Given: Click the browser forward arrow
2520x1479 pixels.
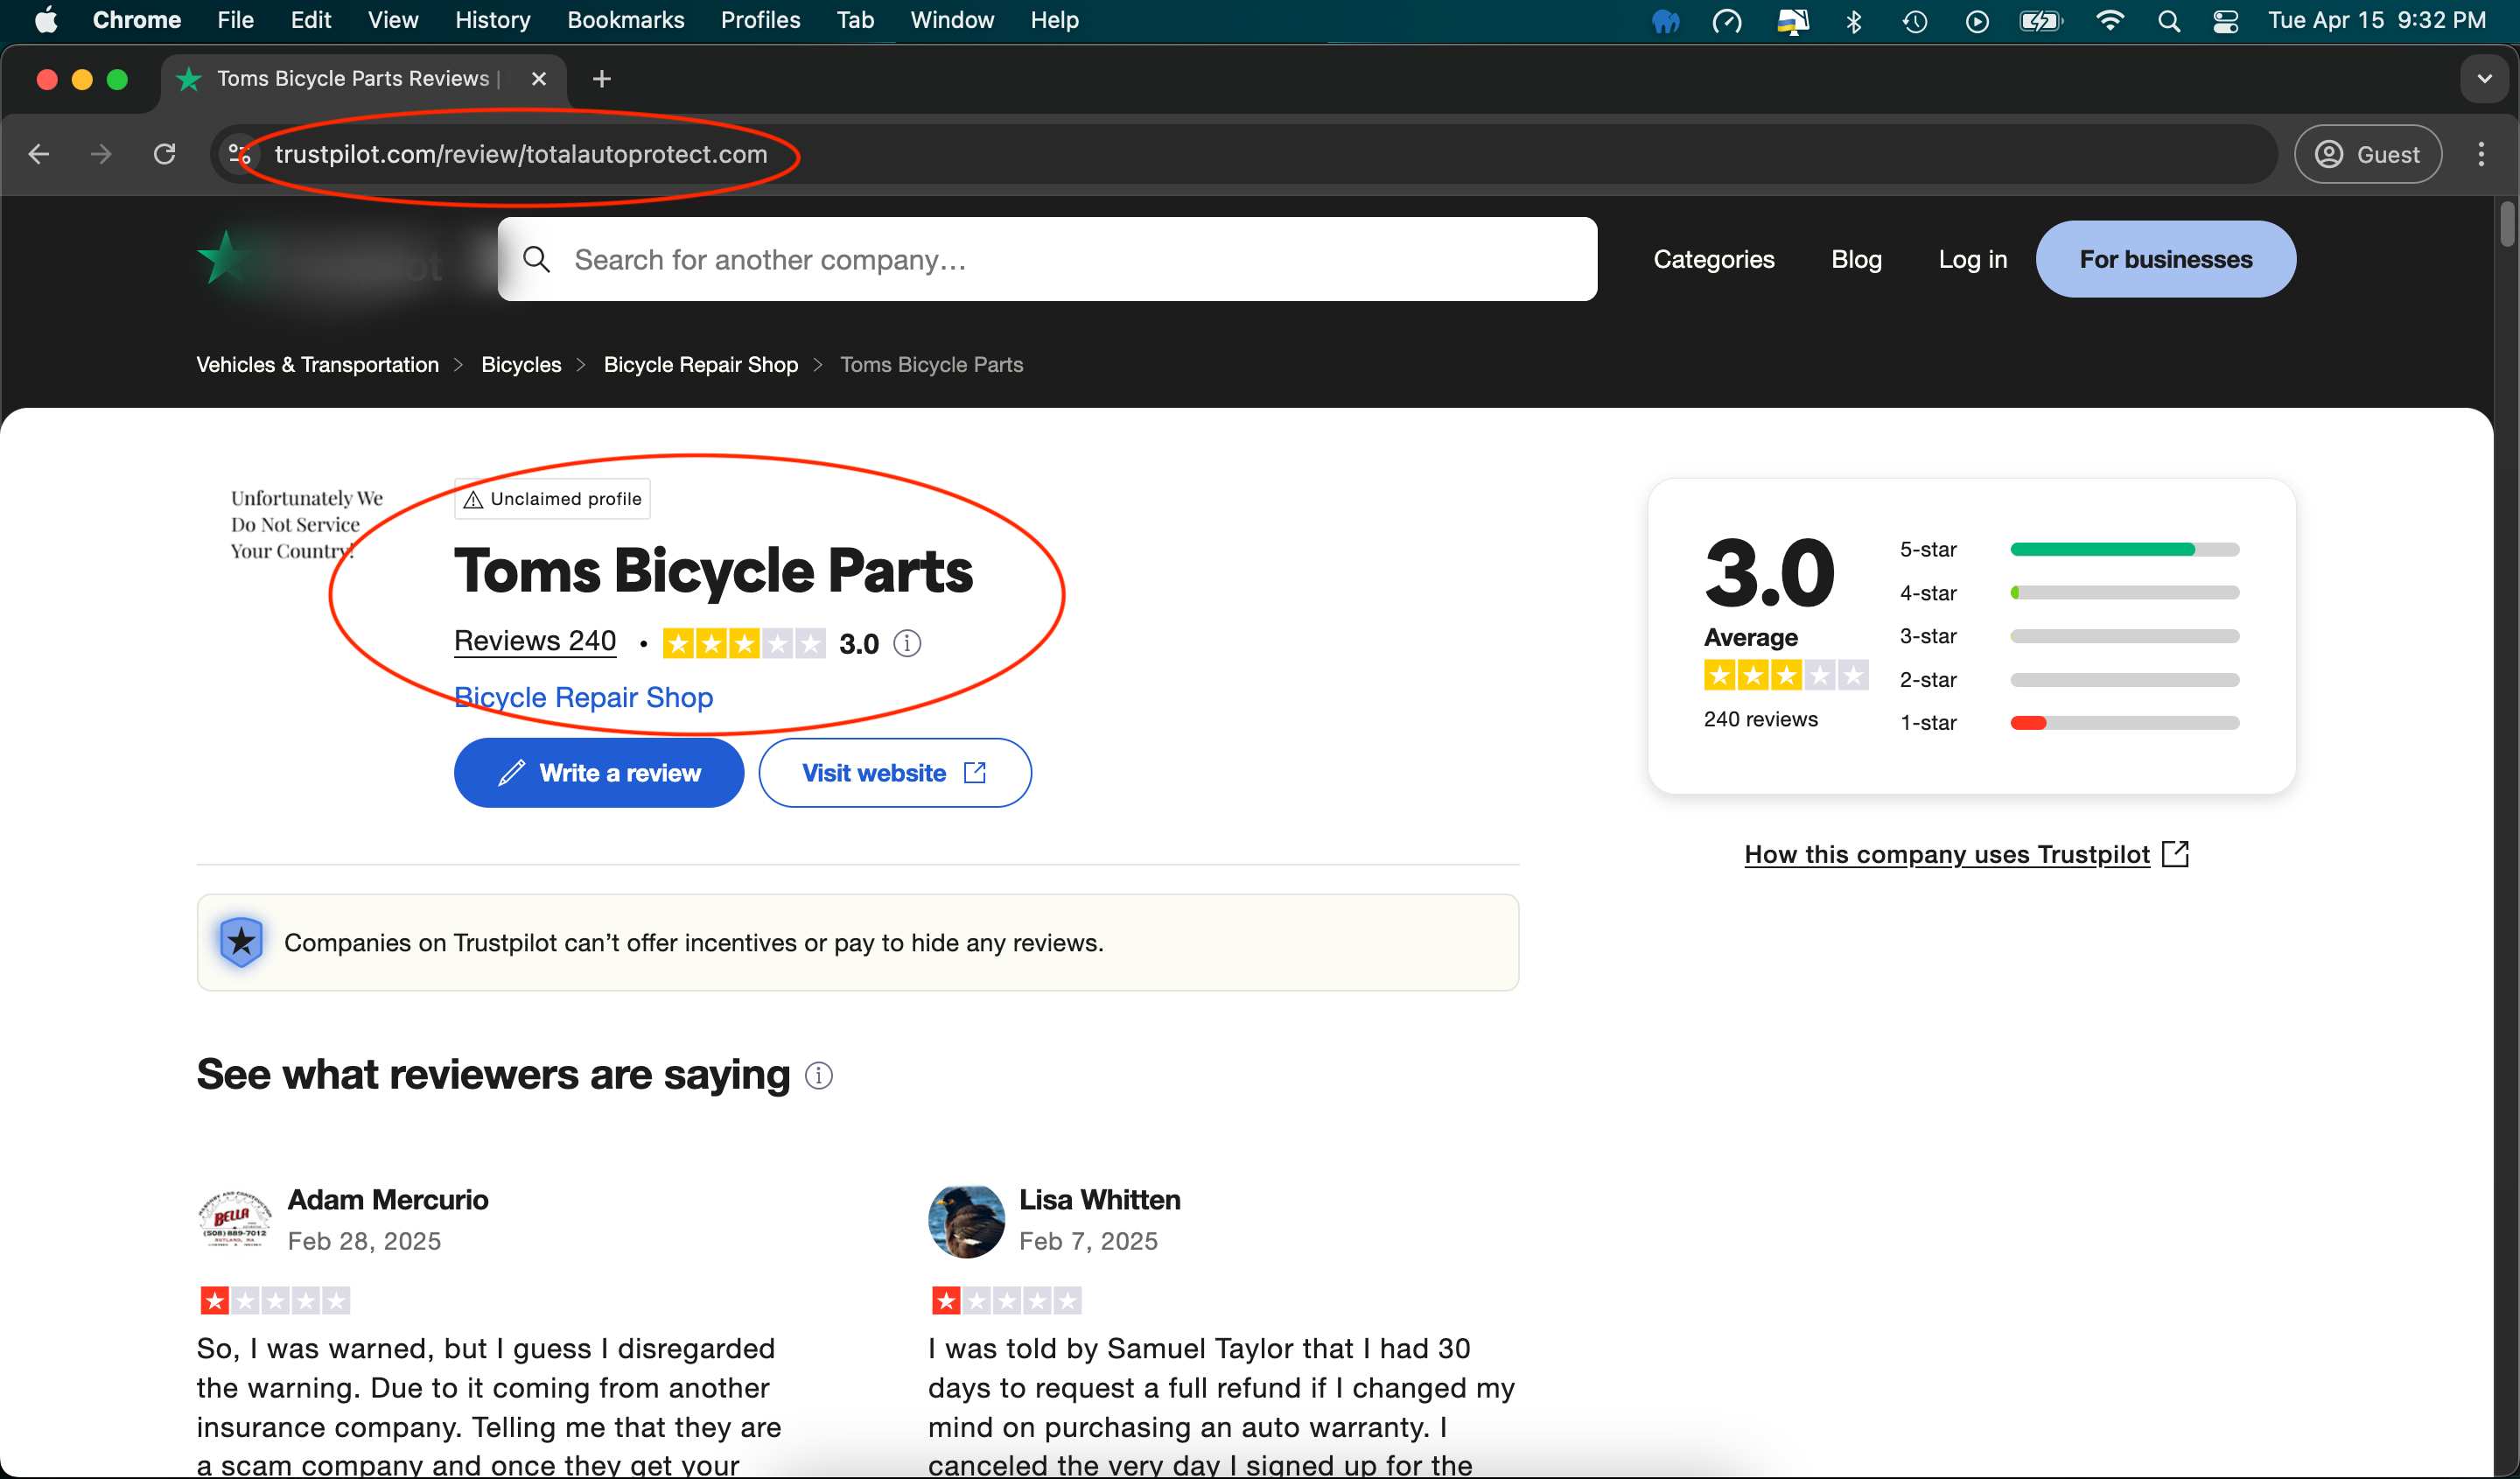Looking at the screenshot, I should pos(101,154).
